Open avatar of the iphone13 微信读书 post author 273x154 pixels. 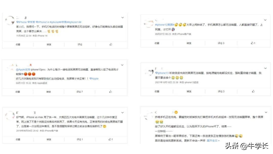(x=149, y=72)
